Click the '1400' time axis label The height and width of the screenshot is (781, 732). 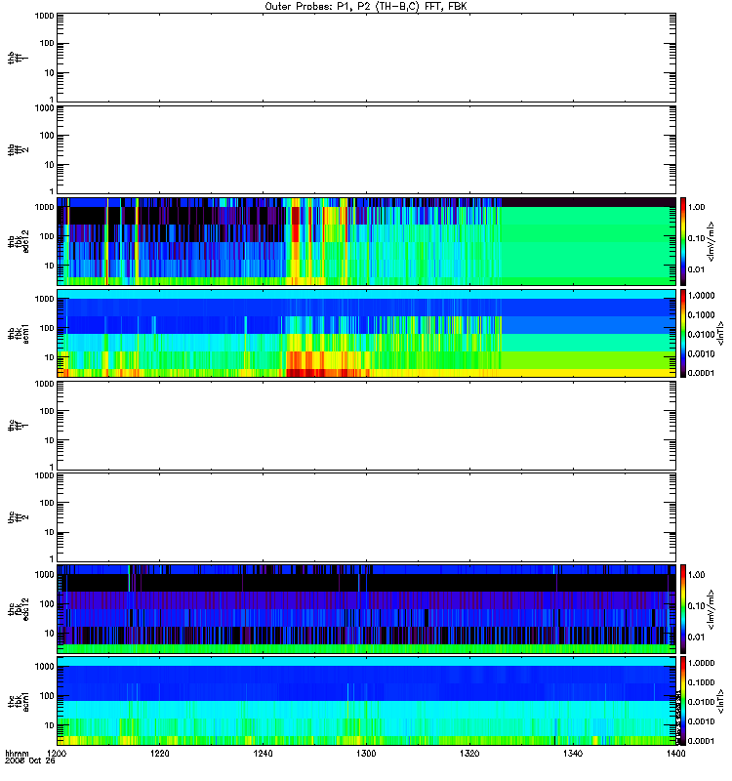[675, 754]
